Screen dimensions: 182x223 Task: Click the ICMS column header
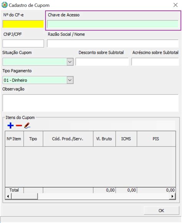point(126,139)
